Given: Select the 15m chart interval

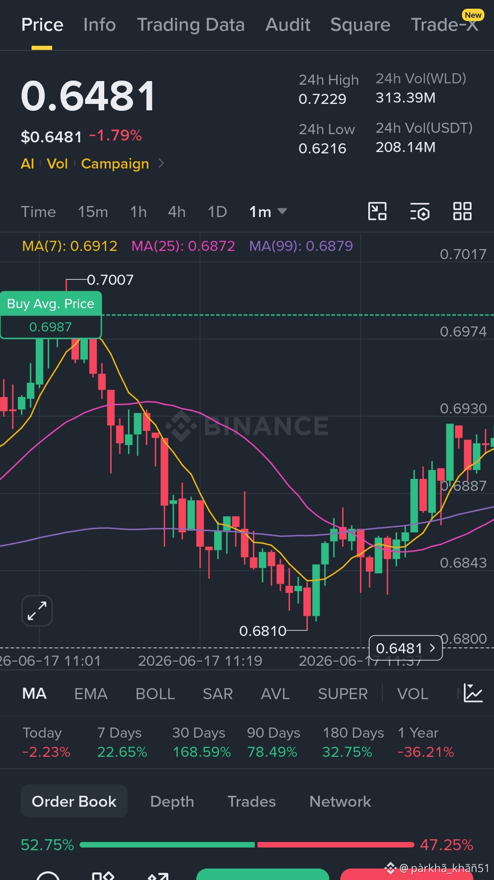Looking at the screenshot, I should [x=93, y=212].
